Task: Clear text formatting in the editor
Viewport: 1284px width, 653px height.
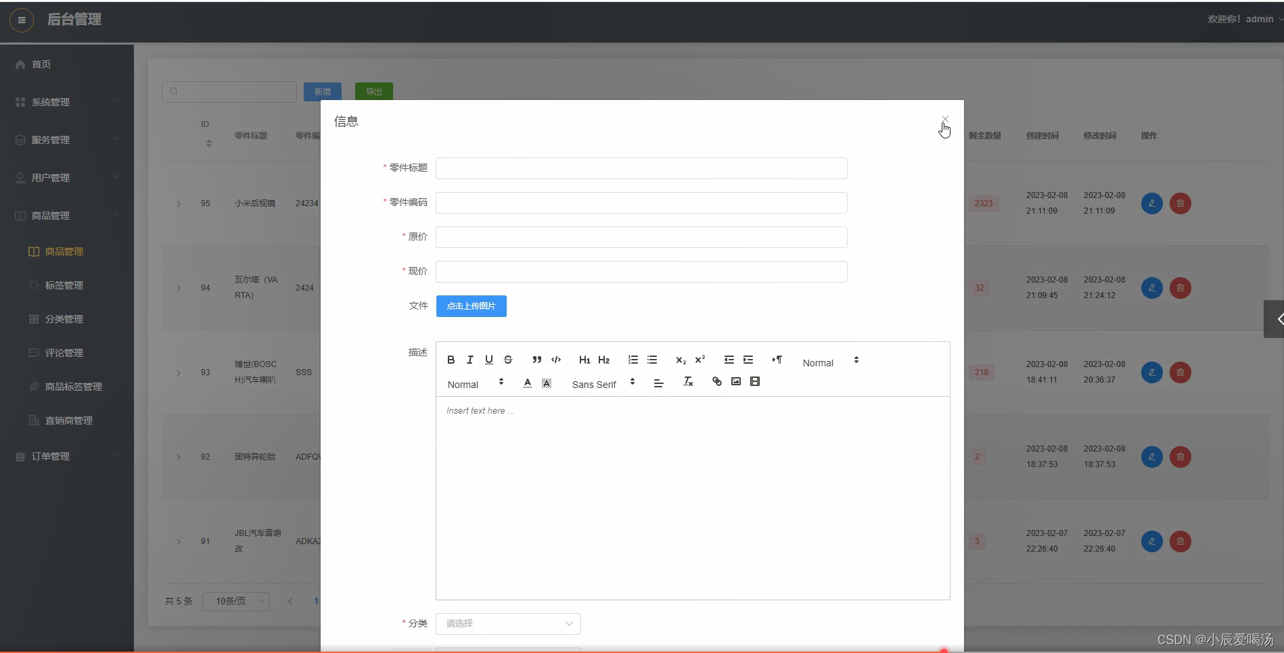Action: (x=688, y=382)
